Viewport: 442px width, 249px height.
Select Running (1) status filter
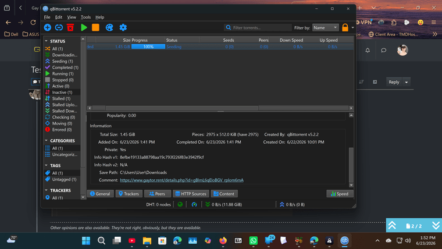62,74
